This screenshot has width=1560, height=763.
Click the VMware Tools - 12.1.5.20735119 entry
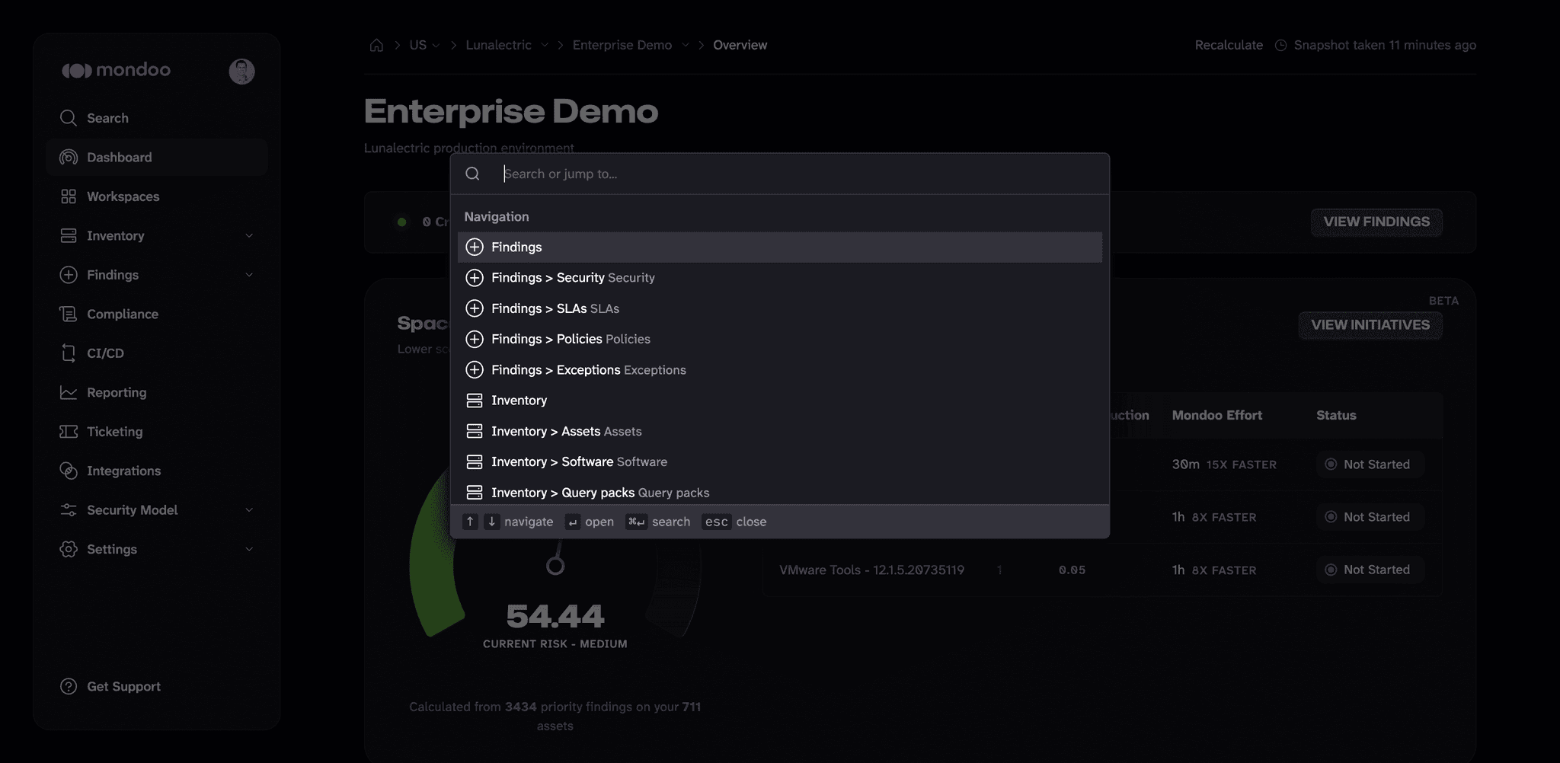click(871, 570)
